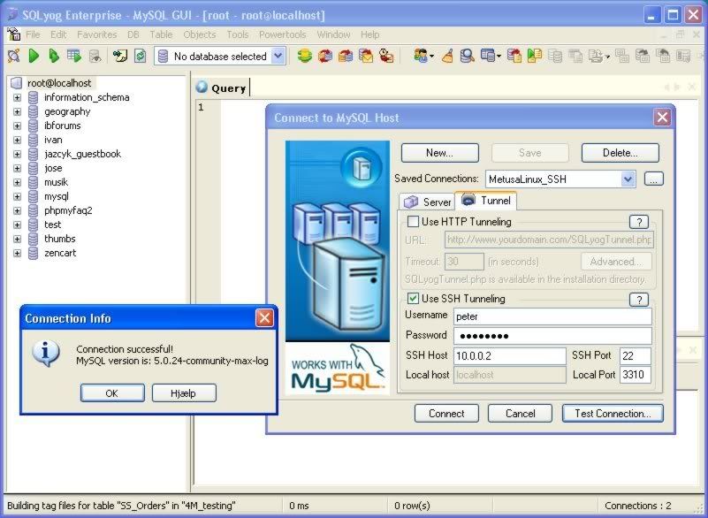This screenshot has height=518, width=708.
Task: Expand the information_schema database node
Action: click(17, 97)
